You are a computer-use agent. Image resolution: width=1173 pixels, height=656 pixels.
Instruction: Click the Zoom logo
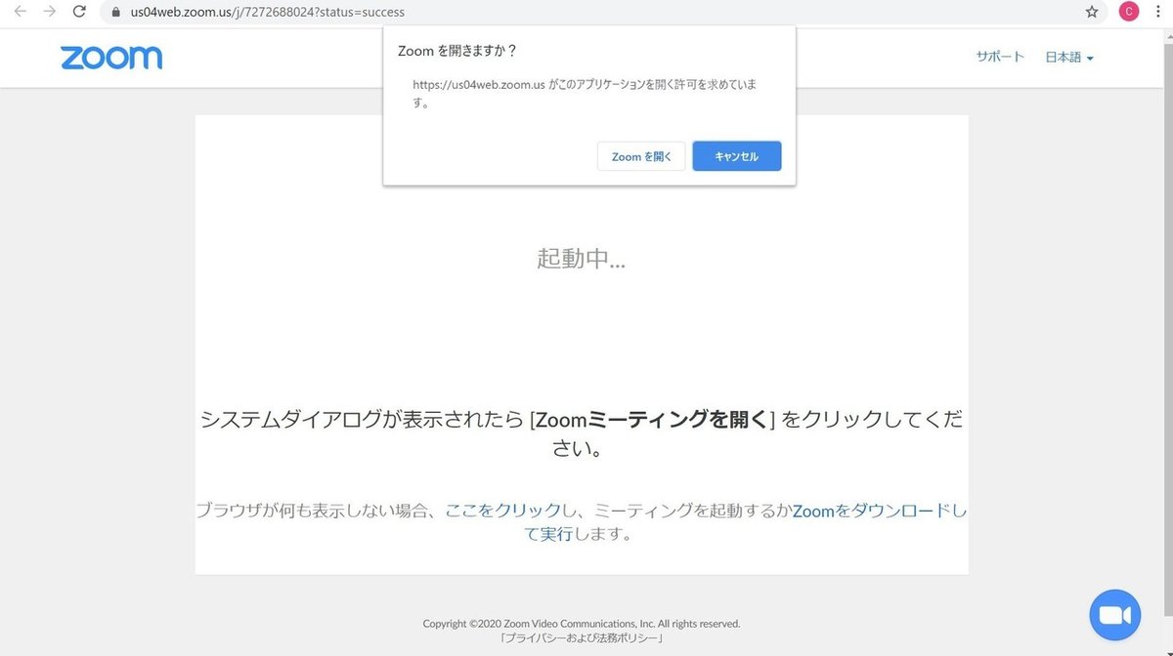[110, 58]
